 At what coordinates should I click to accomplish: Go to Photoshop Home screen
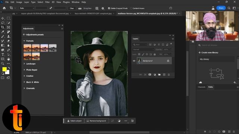coord(4,8)
